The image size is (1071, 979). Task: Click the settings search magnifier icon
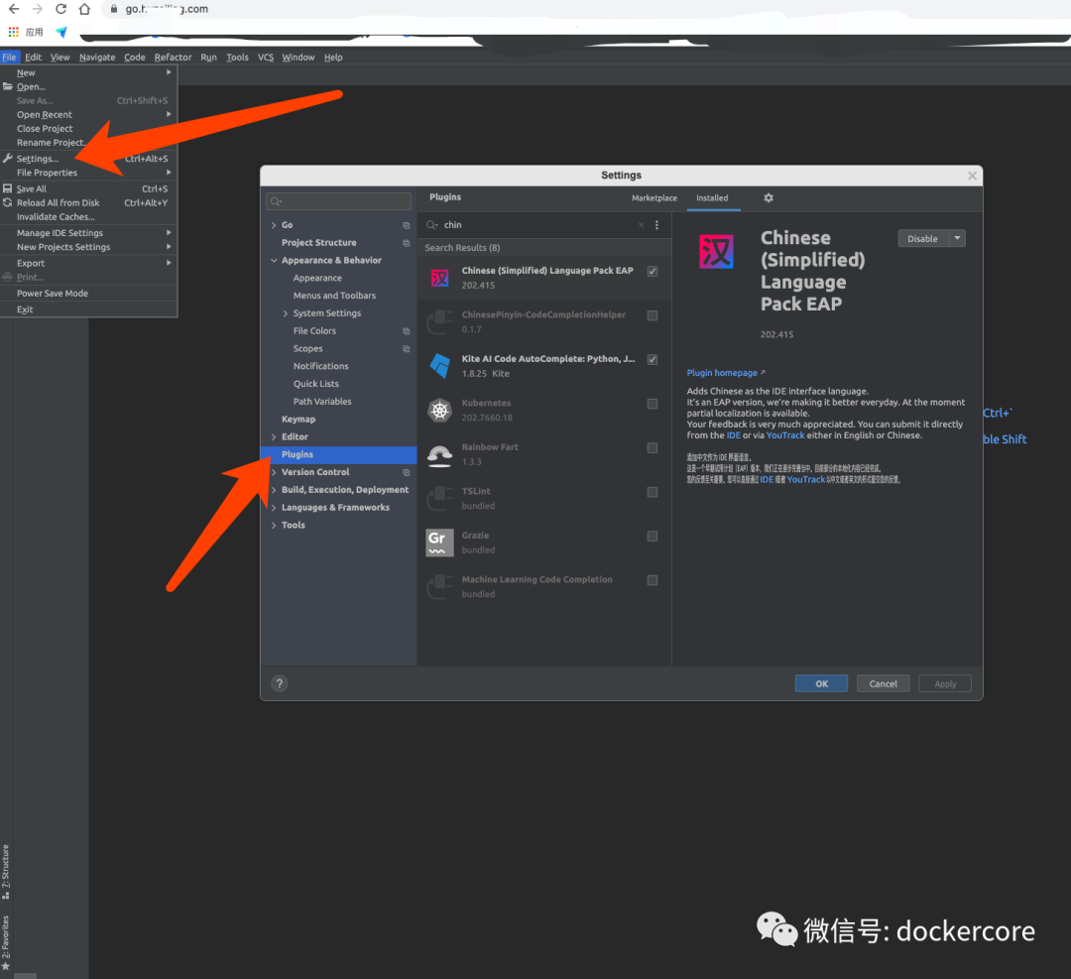tap(276, 200)
